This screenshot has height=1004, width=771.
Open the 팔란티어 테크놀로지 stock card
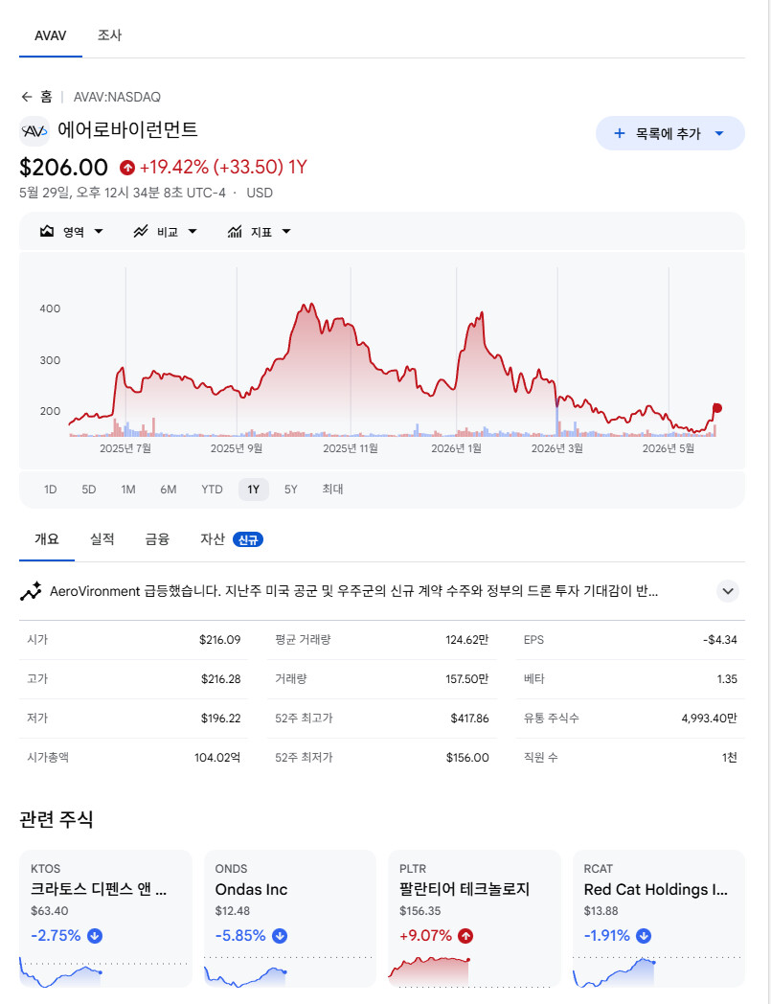[x=474, y=919]
